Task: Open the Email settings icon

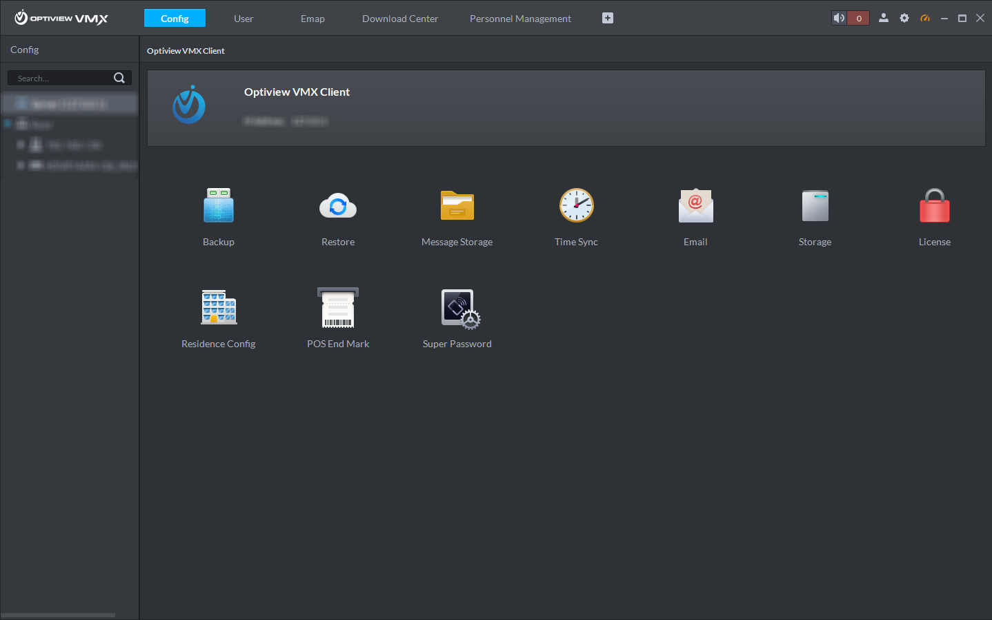Action: 695,205
